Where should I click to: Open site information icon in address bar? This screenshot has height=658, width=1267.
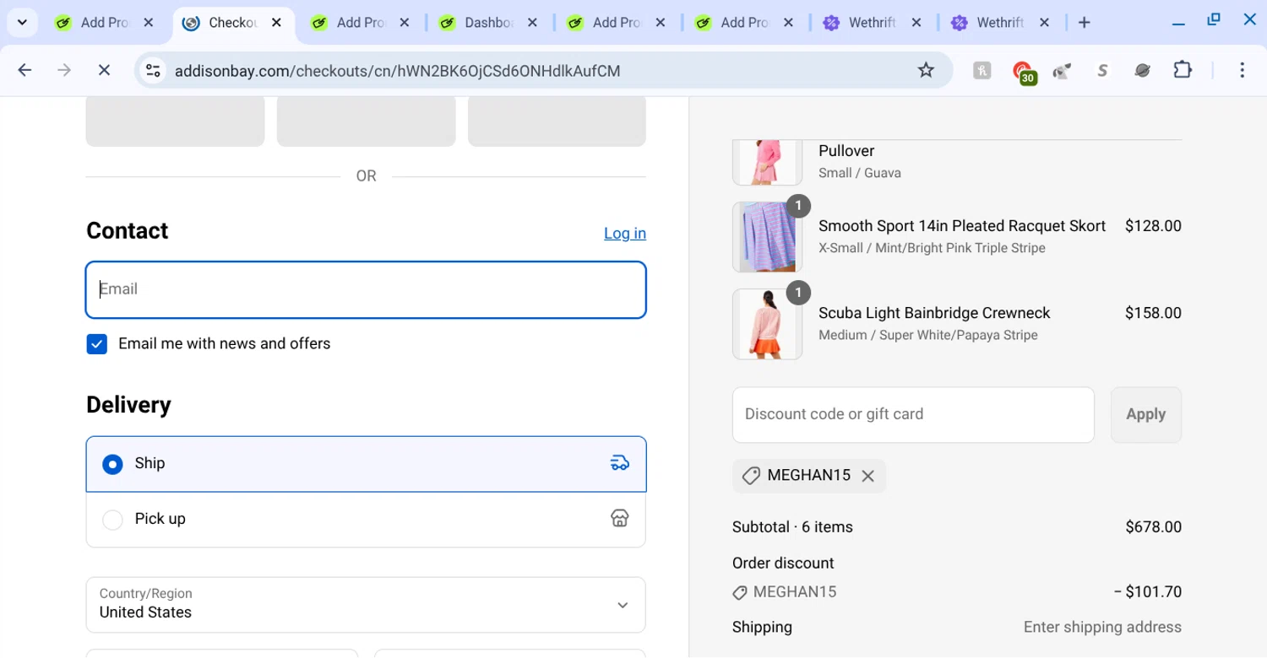click(153, 71)
